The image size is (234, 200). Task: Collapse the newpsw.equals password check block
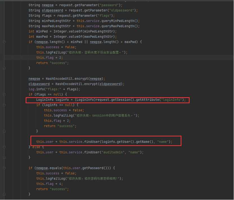pyautogui.click(x=4, y=168)
